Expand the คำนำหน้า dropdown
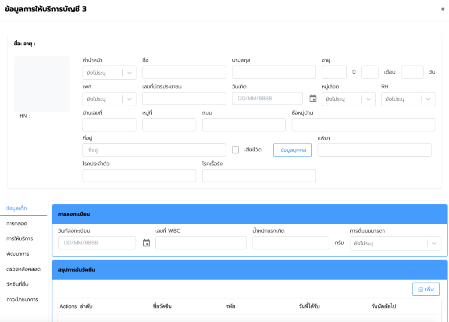 pos(109,73)
